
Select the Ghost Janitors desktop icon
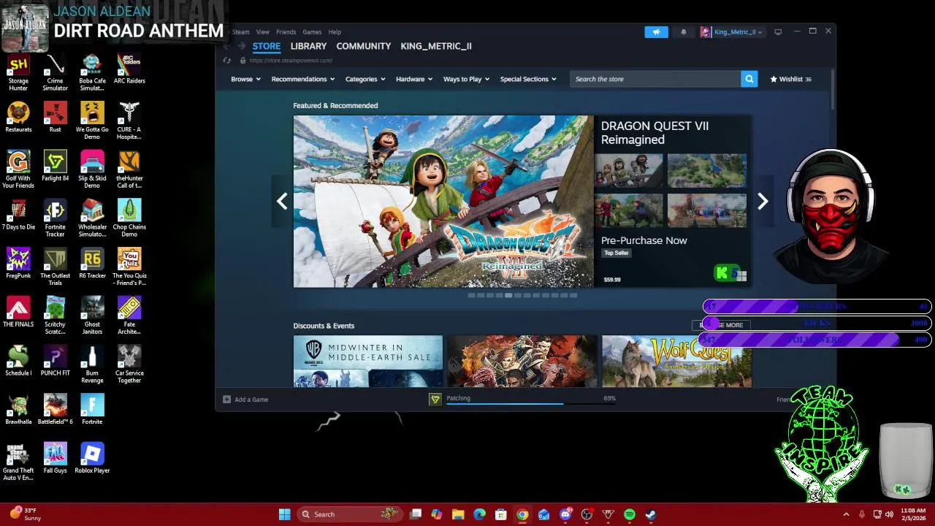(92, 316)
